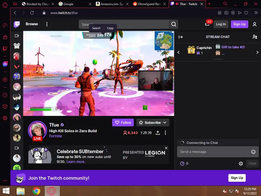Reload the Twitch page
The image size is (261, 196).
tap(32, 13)
